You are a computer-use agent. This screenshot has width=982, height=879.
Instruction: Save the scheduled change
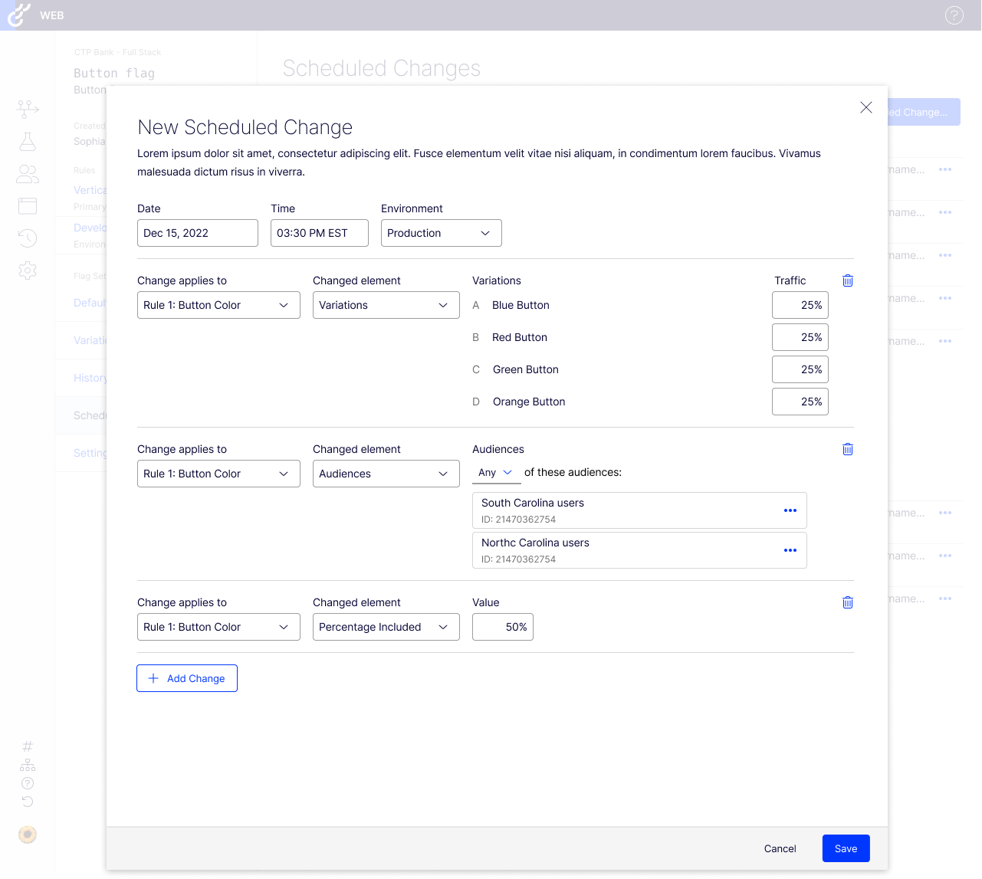[846, 848]
